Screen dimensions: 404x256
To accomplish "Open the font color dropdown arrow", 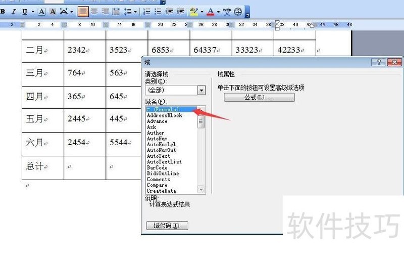I will [x=218, y=12].
